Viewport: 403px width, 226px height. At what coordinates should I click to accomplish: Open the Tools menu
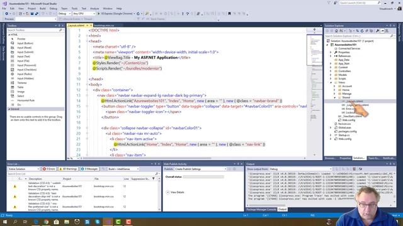coord(74,8)
